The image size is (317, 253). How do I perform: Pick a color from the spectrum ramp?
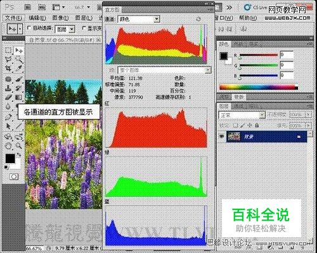coord(259,87)
